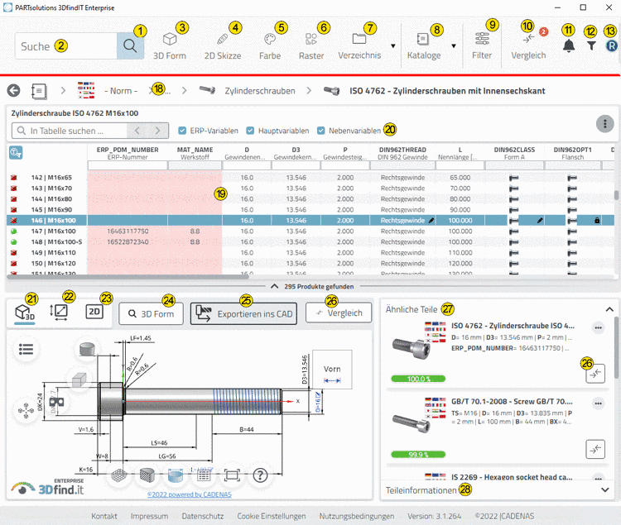Switch to the 2D view tab
The height and width of the screenshot is (525, 621).
[94, 312]
